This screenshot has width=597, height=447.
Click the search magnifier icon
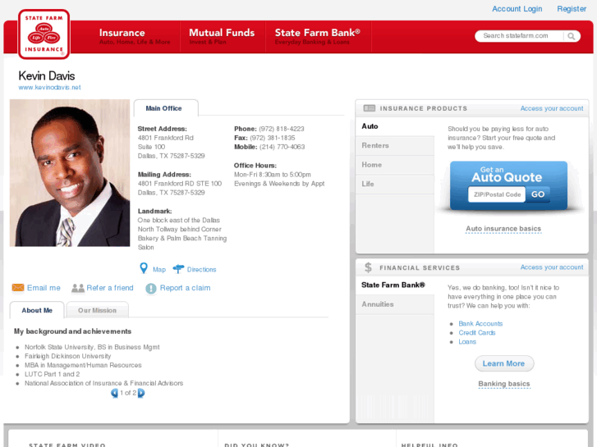[x=571, y=36]
